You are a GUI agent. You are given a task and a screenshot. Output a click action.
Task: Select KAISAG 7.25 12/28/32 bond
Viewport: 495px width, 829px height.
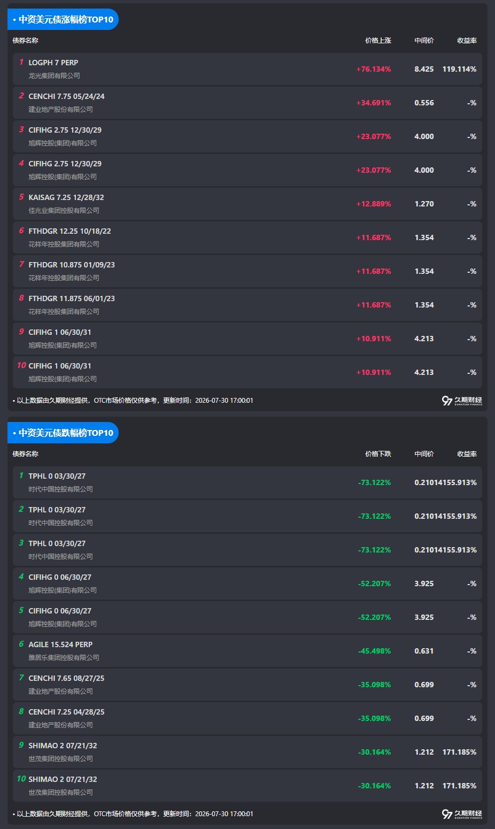[x=247, y=204]
